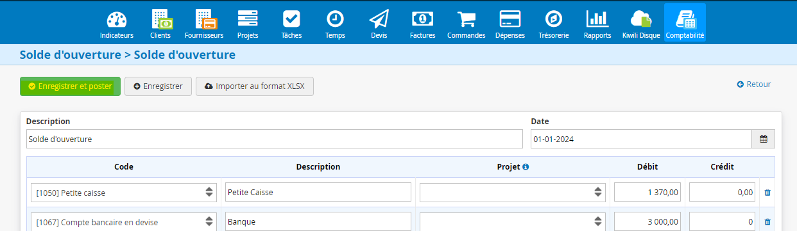Open the Fournisseurs module
797x231 pixels.
(204, 24)
